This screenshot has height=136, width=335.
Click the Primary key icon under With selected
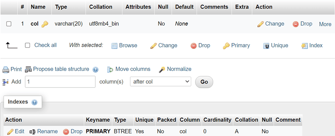tap(226, 46)
